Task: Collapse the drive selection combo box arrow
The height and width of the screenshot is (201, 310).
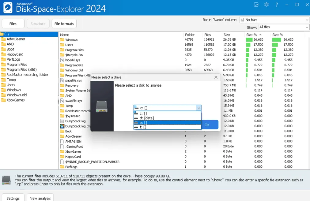Action: (x=199, y=108)
